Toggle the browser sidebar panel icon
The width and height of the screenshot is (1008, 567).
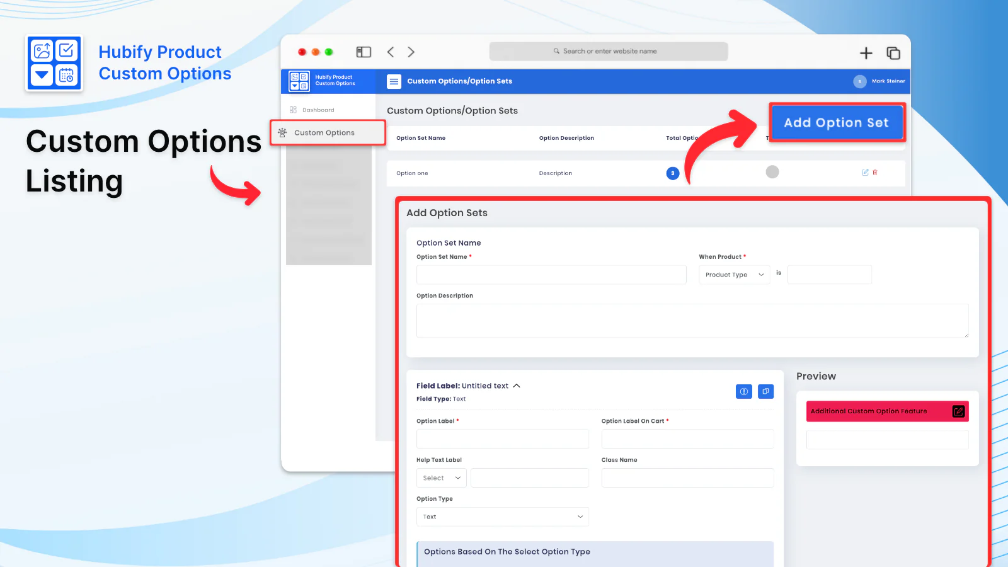click(x=364, y=52)
